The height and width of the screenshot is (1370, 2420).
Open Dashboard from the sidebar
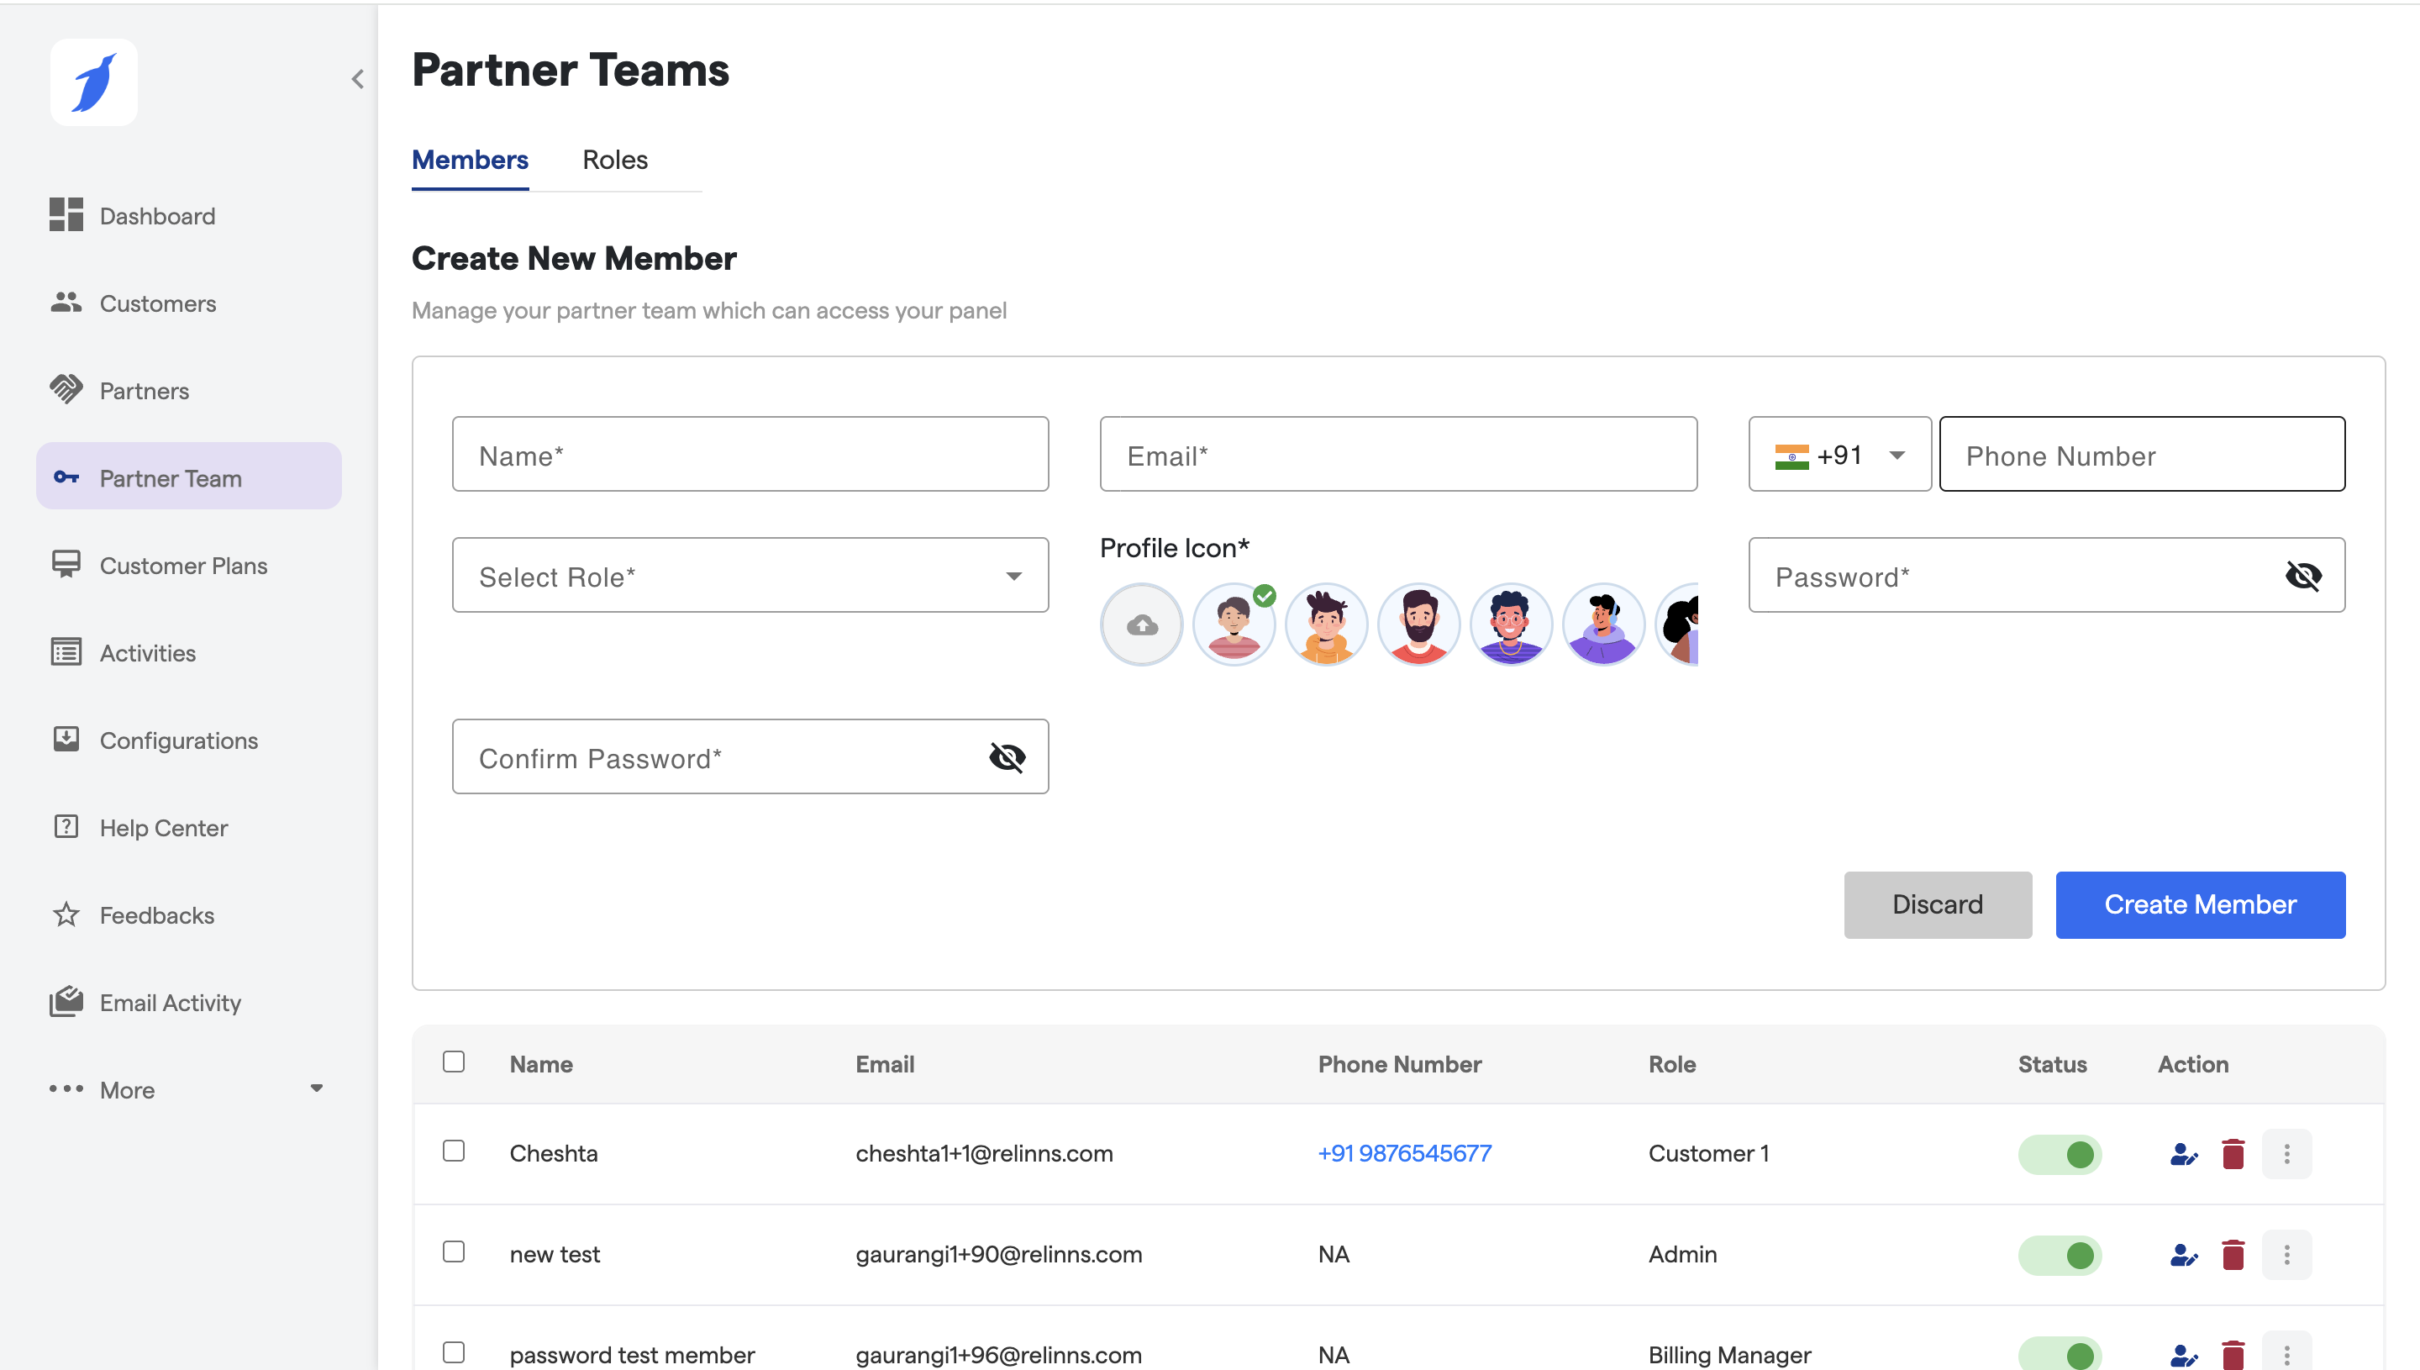pos(157,216)
